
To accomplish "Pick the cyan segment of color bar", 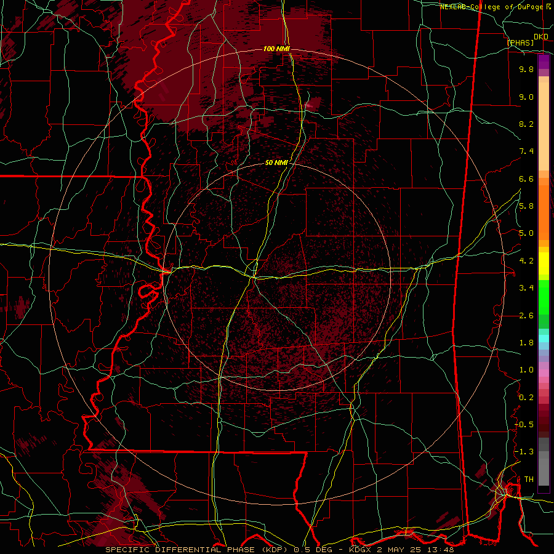I will [544, 339].
